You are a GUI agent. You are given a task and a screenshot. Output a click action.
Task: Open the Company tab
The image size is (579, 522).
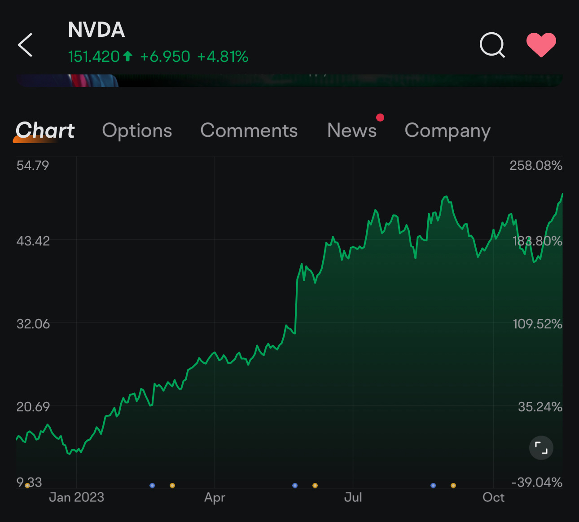pyautogui.click(x=447, y=131)
